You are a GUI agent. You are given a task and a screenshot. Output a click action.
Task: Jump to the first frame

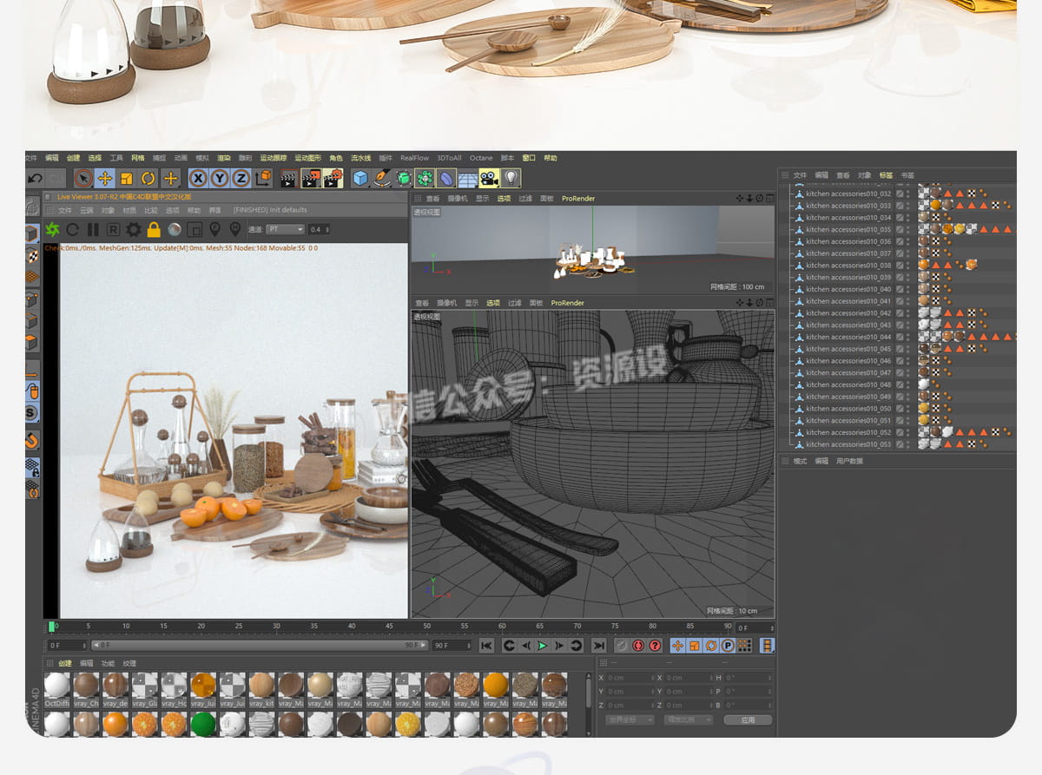tap(487, 646)
